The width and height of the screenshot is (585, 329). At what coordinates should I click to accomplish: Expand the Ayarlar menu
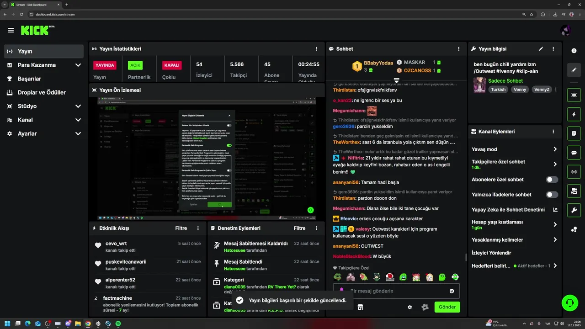pyautogui.click(x=78, y=133)
